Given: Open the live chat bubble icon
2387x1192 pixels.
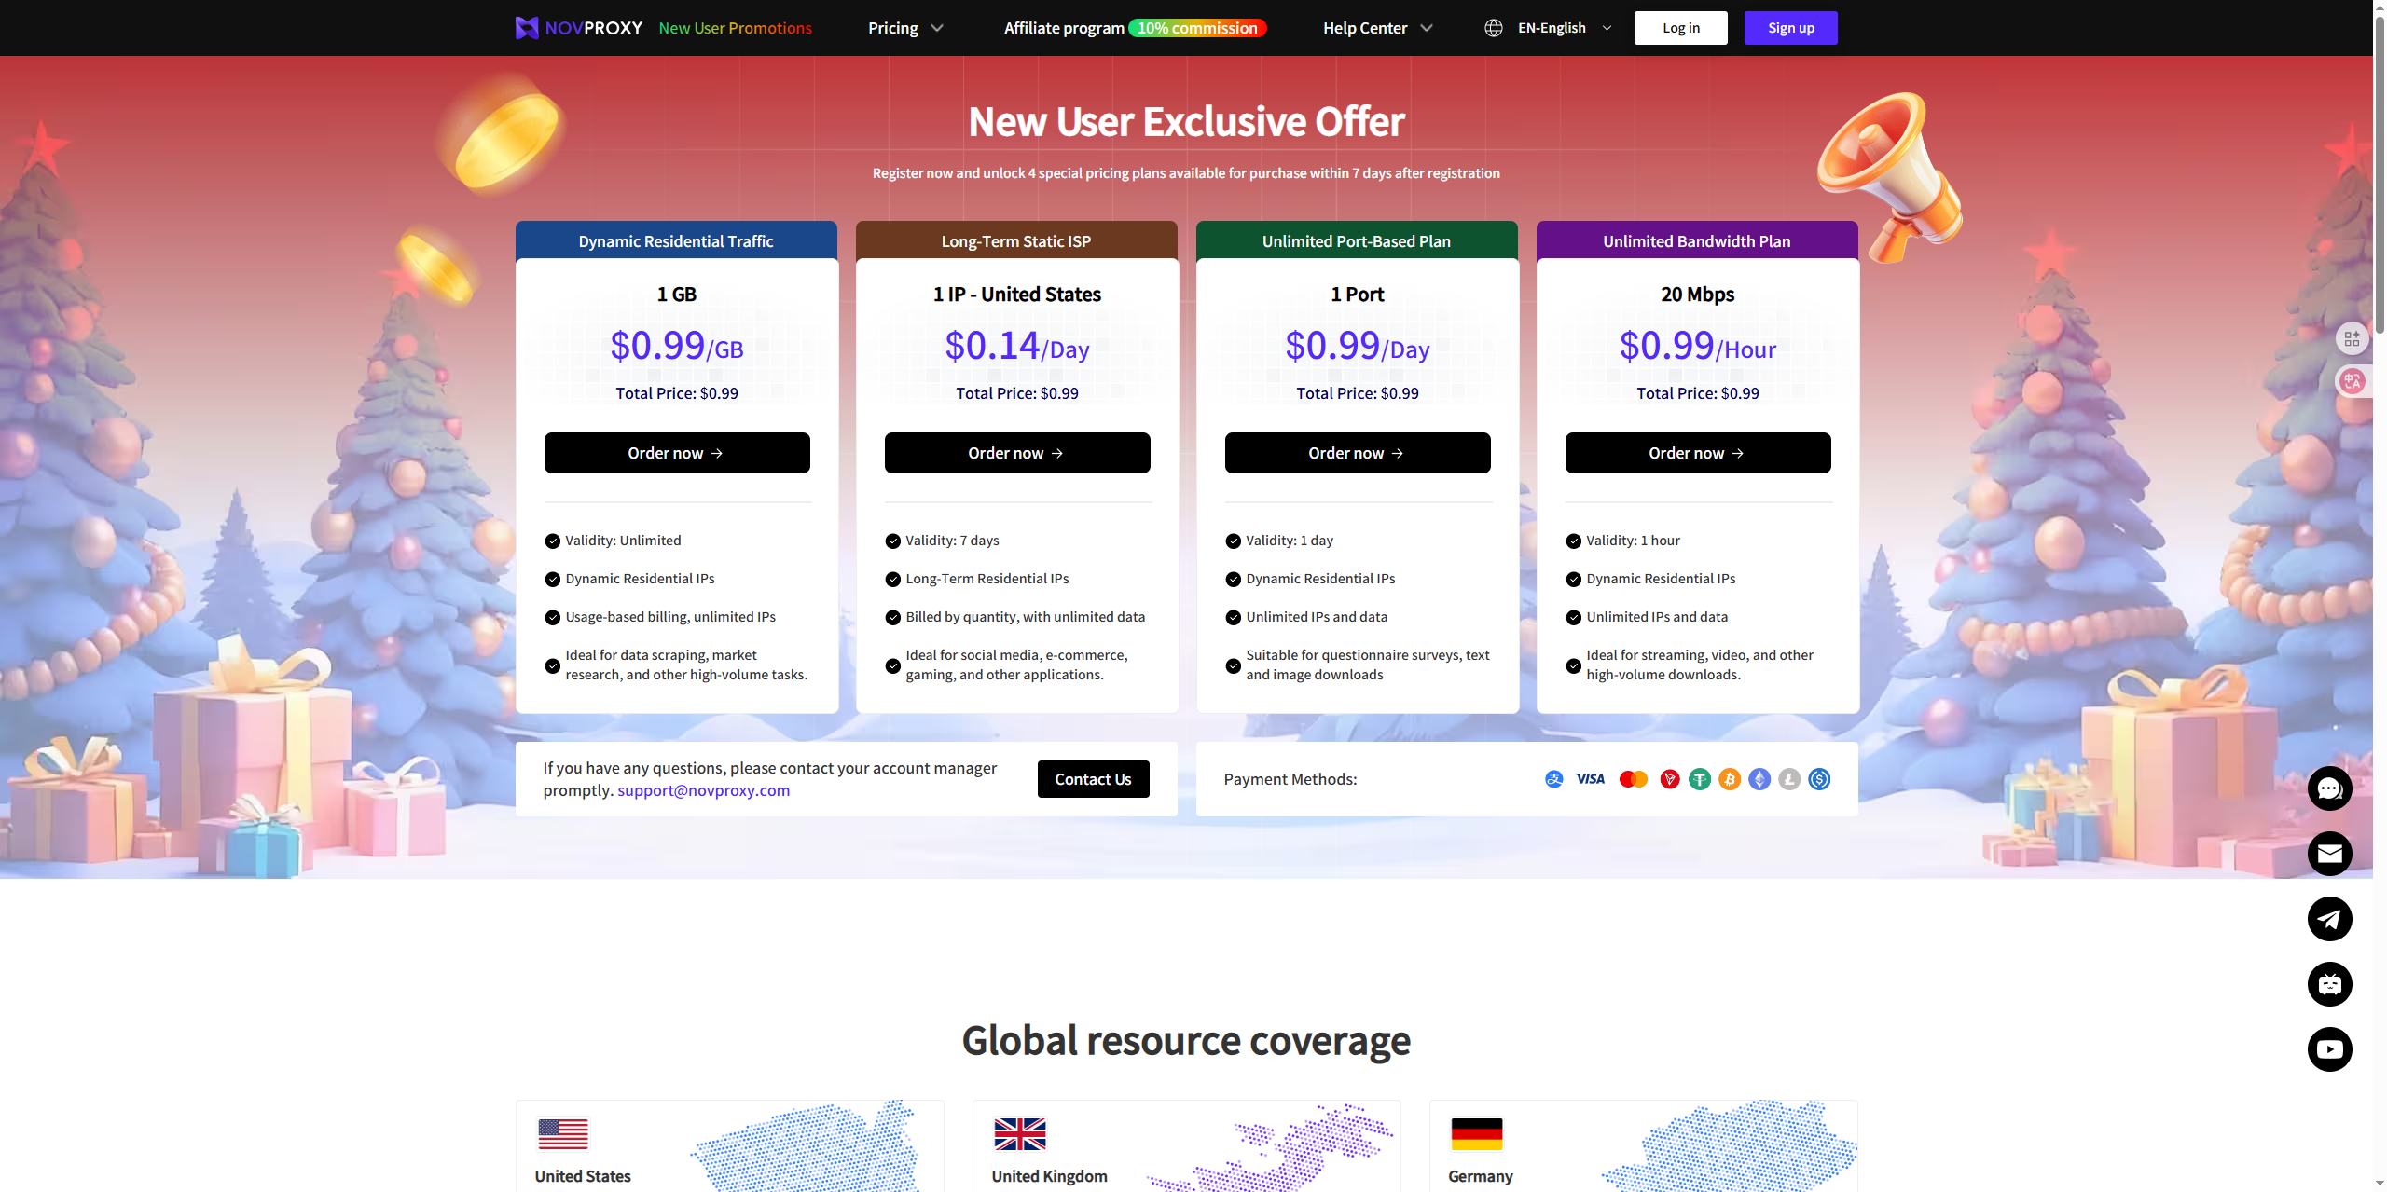Looking at the screenshot, I should click(2329, 788).
